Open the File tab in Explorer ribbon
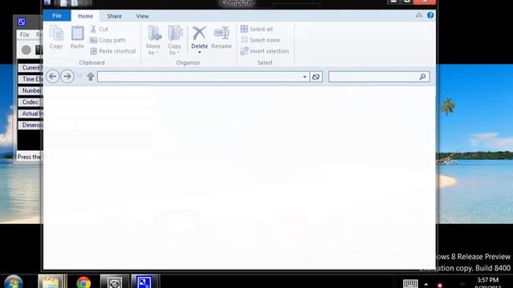This screenshot has width=513, height=288. tap(57, 16)
